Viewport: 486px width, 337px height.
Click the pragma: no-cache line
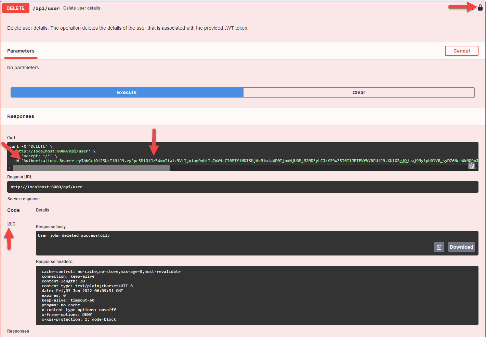[x=61, y=305]
